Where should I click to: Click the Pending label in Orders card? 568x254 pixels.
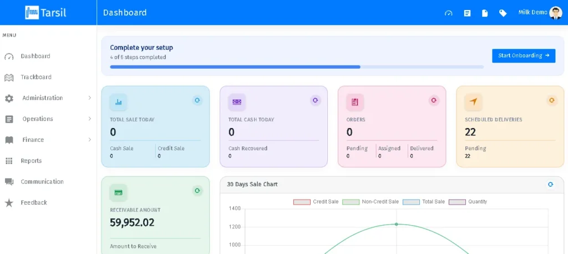click(357, 148)
